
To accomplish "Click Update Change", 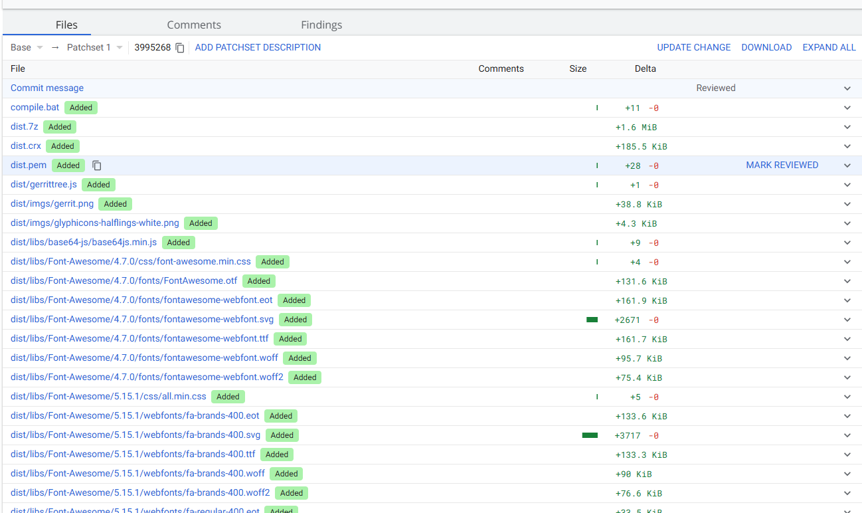I will pos(693,48).
